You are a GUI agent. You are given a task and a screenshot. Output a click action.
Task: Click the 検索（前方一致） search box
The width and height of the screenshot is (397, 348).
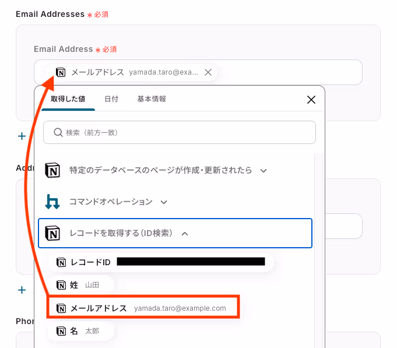[180, 132]
